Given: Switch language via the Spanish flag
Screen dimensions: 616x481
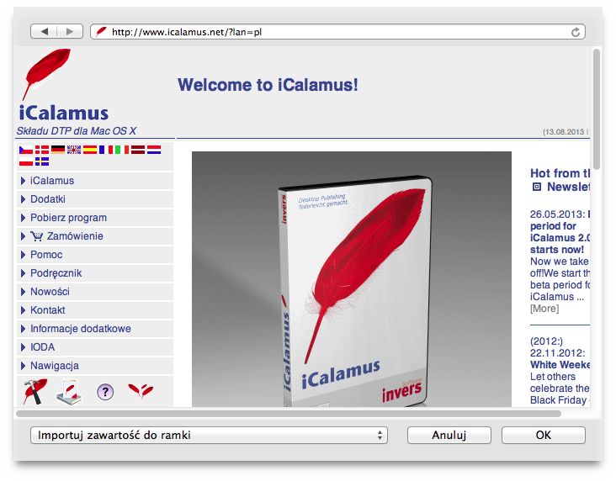Looking at the screenshot, I should pyautogui.click(x=90, y=150).
